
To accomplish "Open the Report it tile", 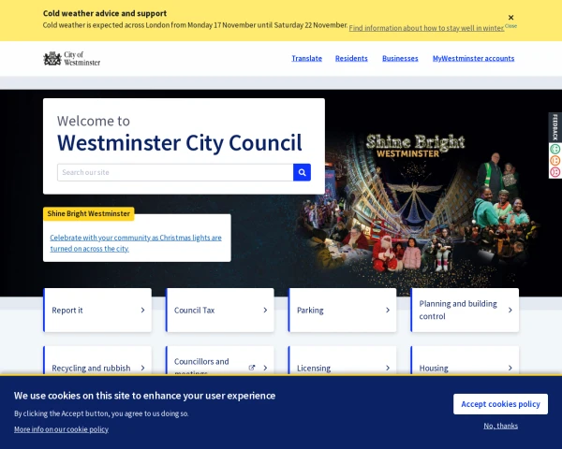I will (x=97, y=310).
